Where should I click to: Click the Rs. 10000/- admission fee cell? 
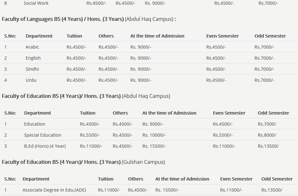(x=154, y=135)
